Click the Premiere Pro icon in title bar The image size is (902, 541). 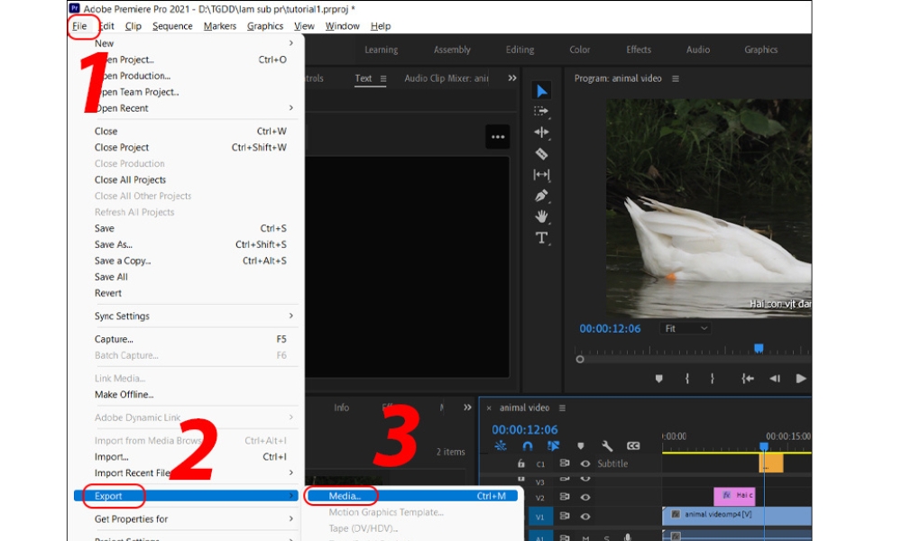(x=74, y=8)
